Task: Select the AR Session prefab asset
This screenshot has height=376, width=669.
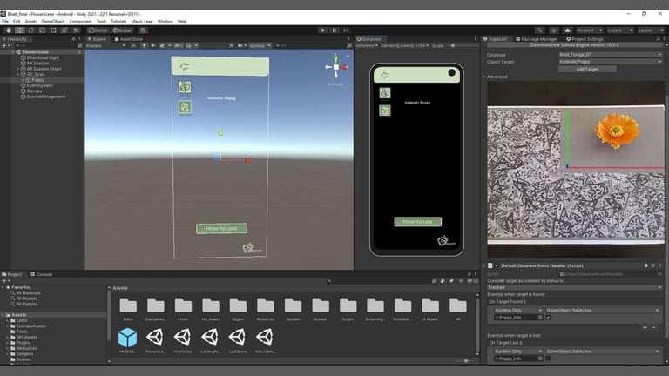Action: (127, 337)
